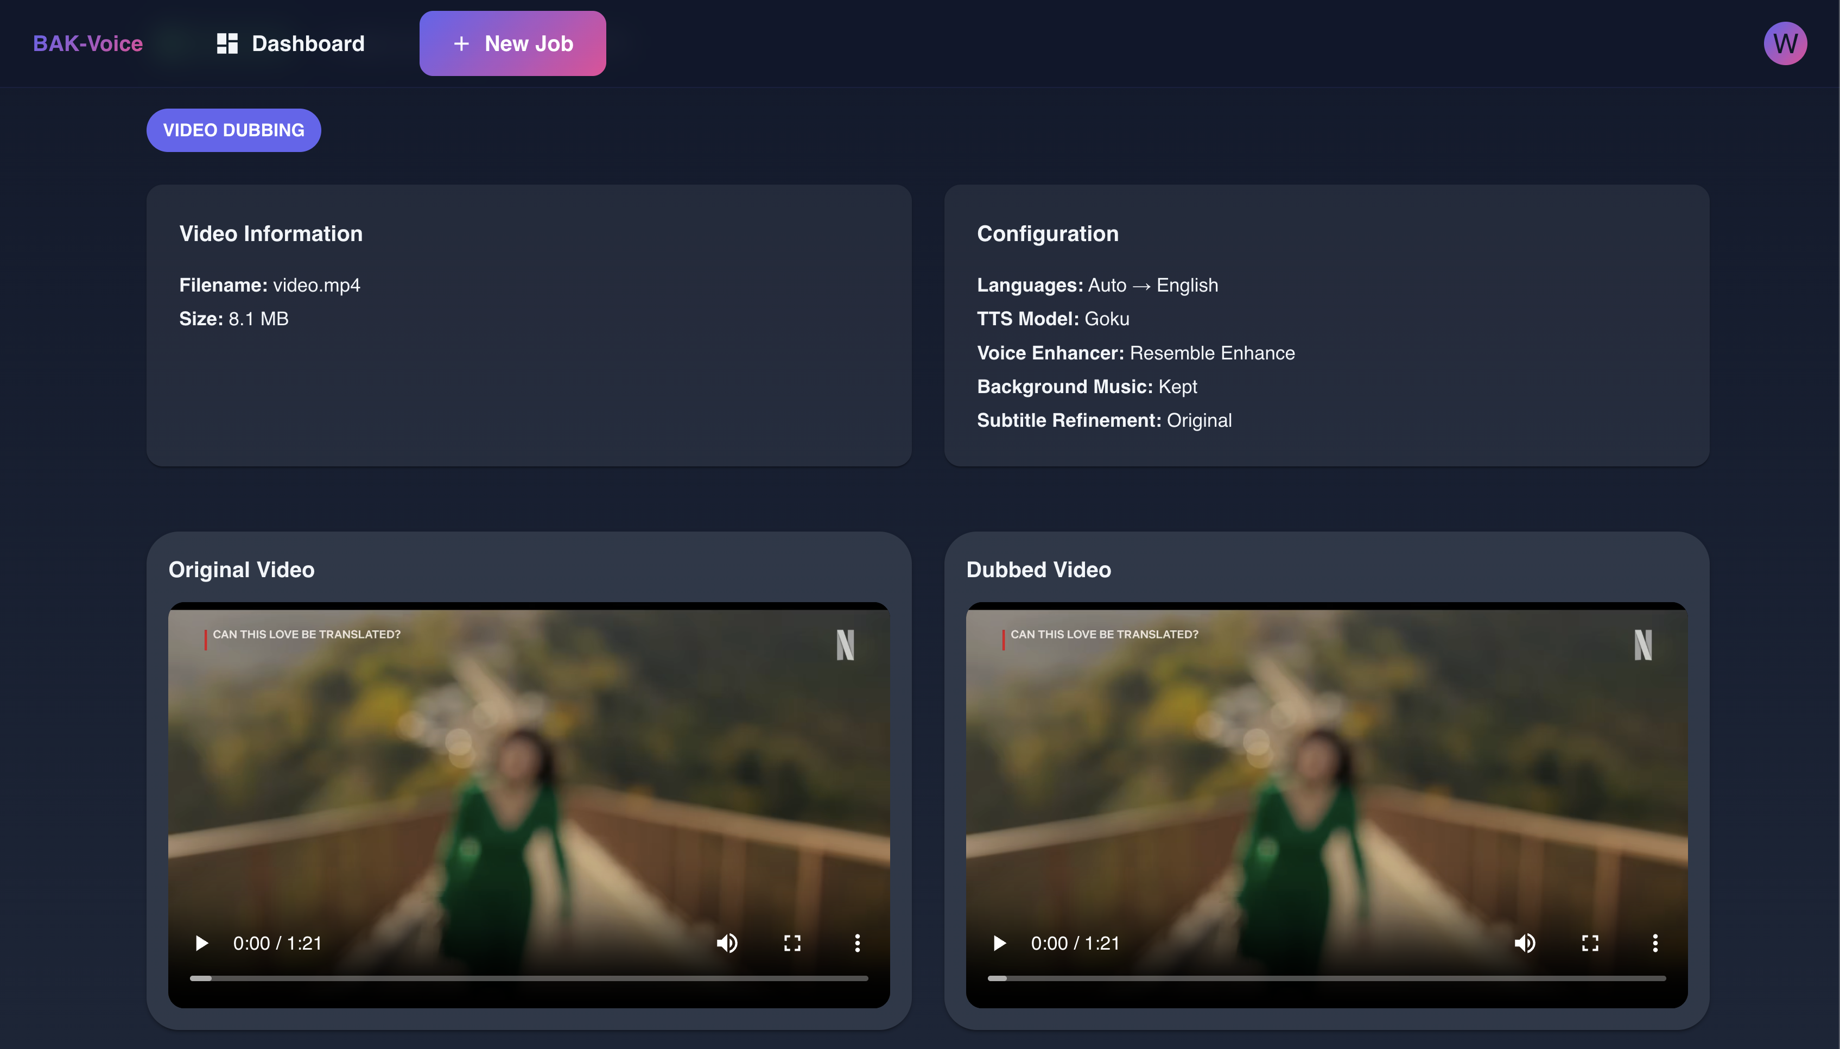Click the Dashboard grid icon
Screen dimensions: 1840x1049
[x=227, y=43]
